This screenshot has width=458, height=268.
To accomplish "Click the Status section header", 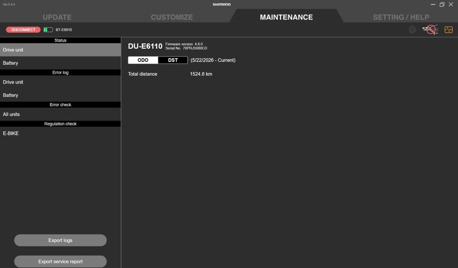I will pyautogui.click(x=61, y=40).
